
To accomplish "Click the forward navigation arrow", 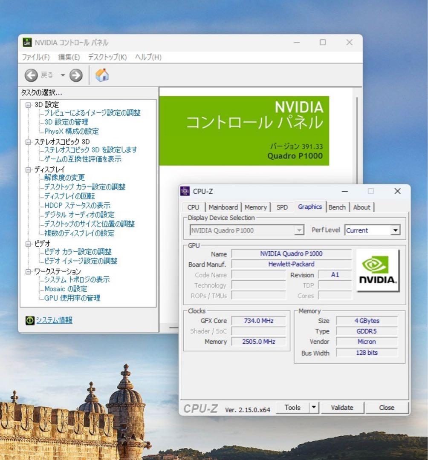I will [75, 75].
